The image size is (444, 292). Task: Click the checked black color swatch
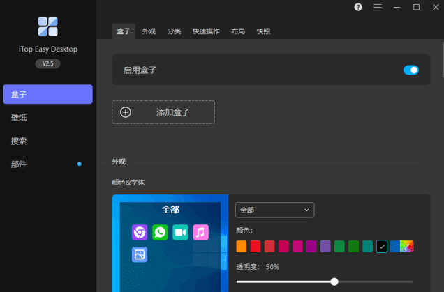pyautogui.click(x=381, y=246)
